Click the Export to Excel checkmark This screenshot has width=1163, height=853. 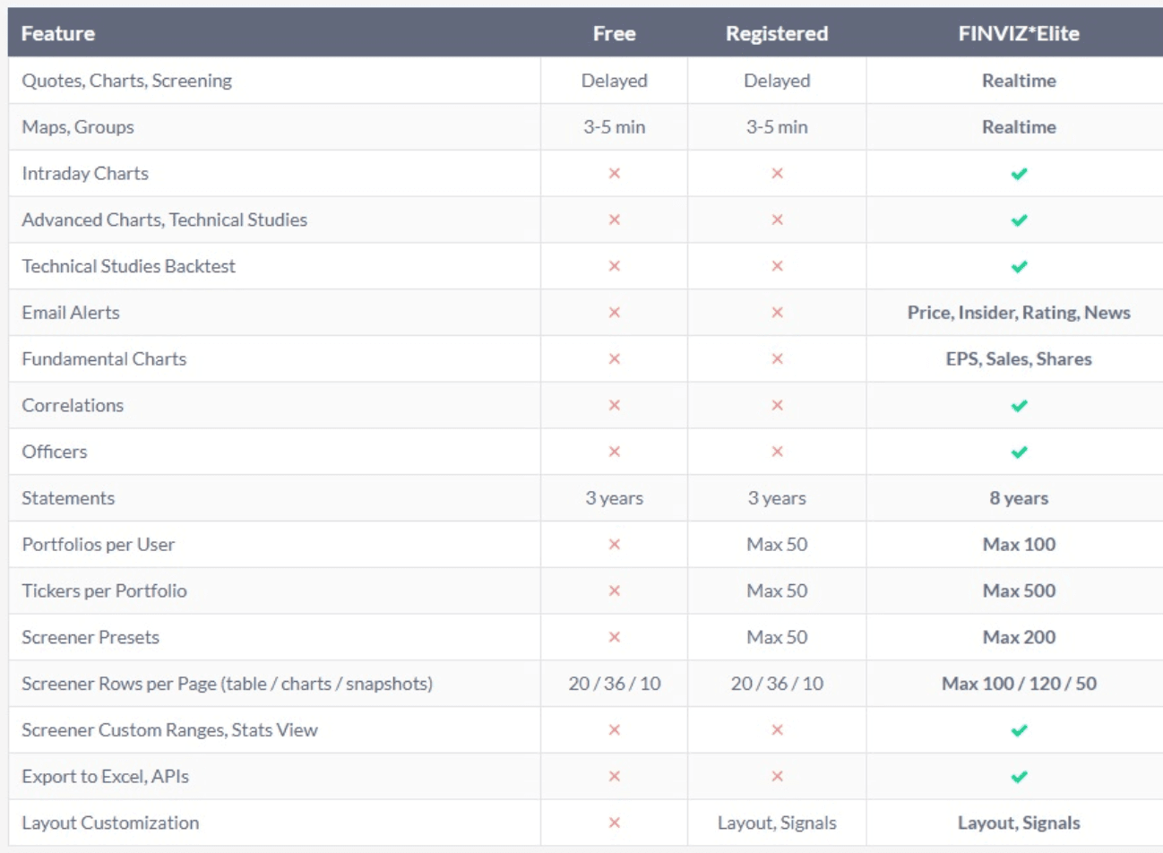coord(1019,776)
